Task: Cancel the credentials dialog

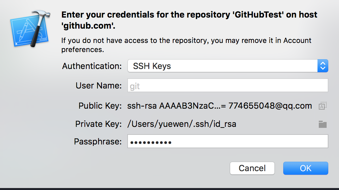Action: [x=252, y=168]
